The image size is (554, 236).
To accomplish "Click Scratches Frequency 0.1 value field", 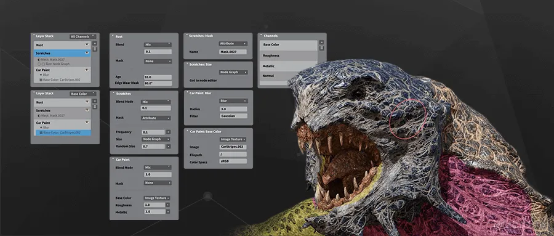I will click(153, 132).
